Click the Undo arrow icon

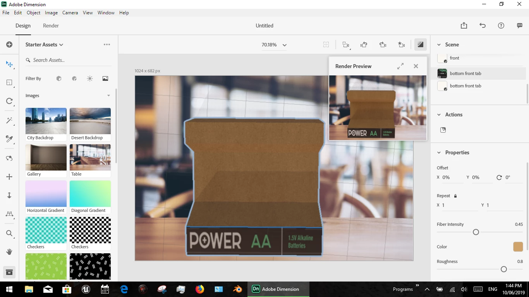[x=483, y=26]
